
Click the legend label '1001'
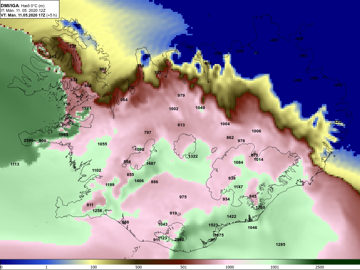click(275, 267)
